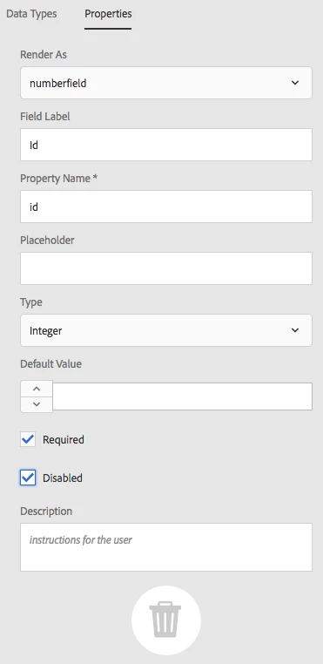The image size is (323, 664).
Task: Focus the Field Label input containing Id
Action: tap(166, 145)
